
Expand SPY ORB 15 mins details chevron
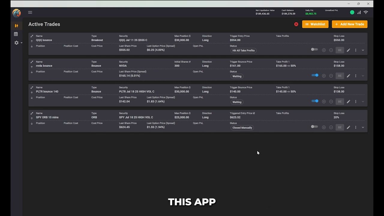363,127
